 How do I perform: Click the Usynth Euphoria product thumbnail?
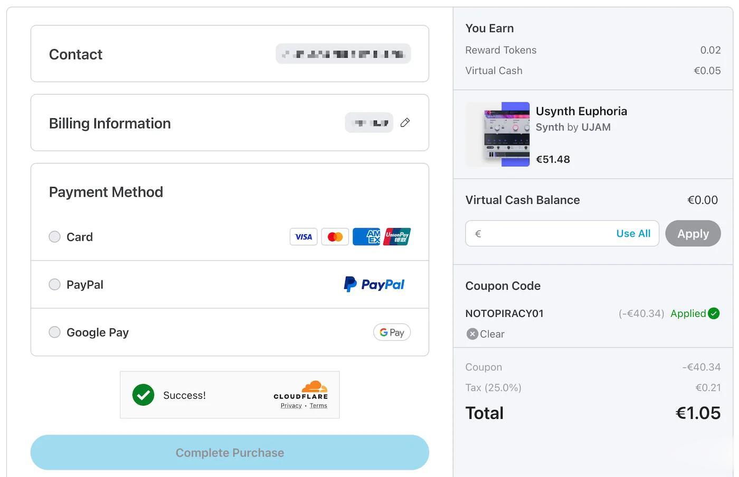(498, 134)
